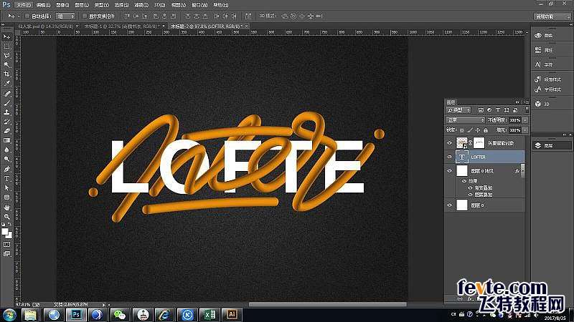Toggle the gradient overlay effect visibility

pos(471,187)
